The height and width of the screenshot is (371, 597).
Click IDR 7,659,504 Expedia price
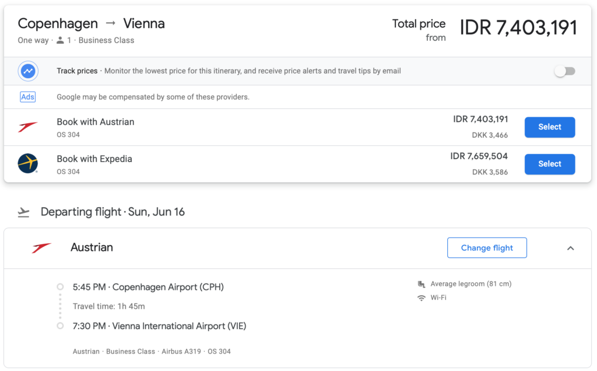pos(479,156)
